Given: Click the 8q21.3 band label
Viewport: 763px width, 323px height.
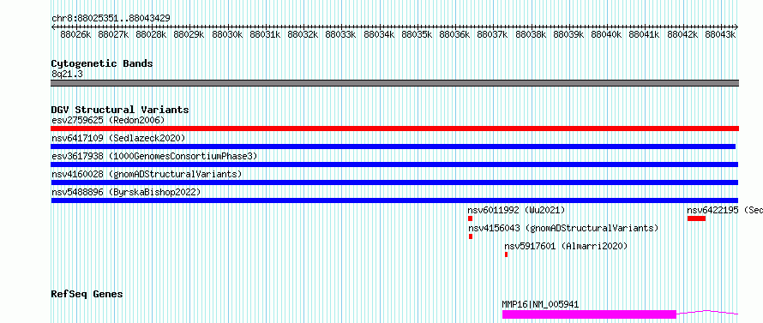Looking at the screenshot, I should 67,74.
